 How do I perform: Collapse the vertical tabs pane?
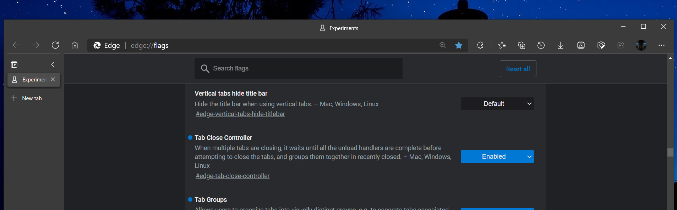(53, 64)
